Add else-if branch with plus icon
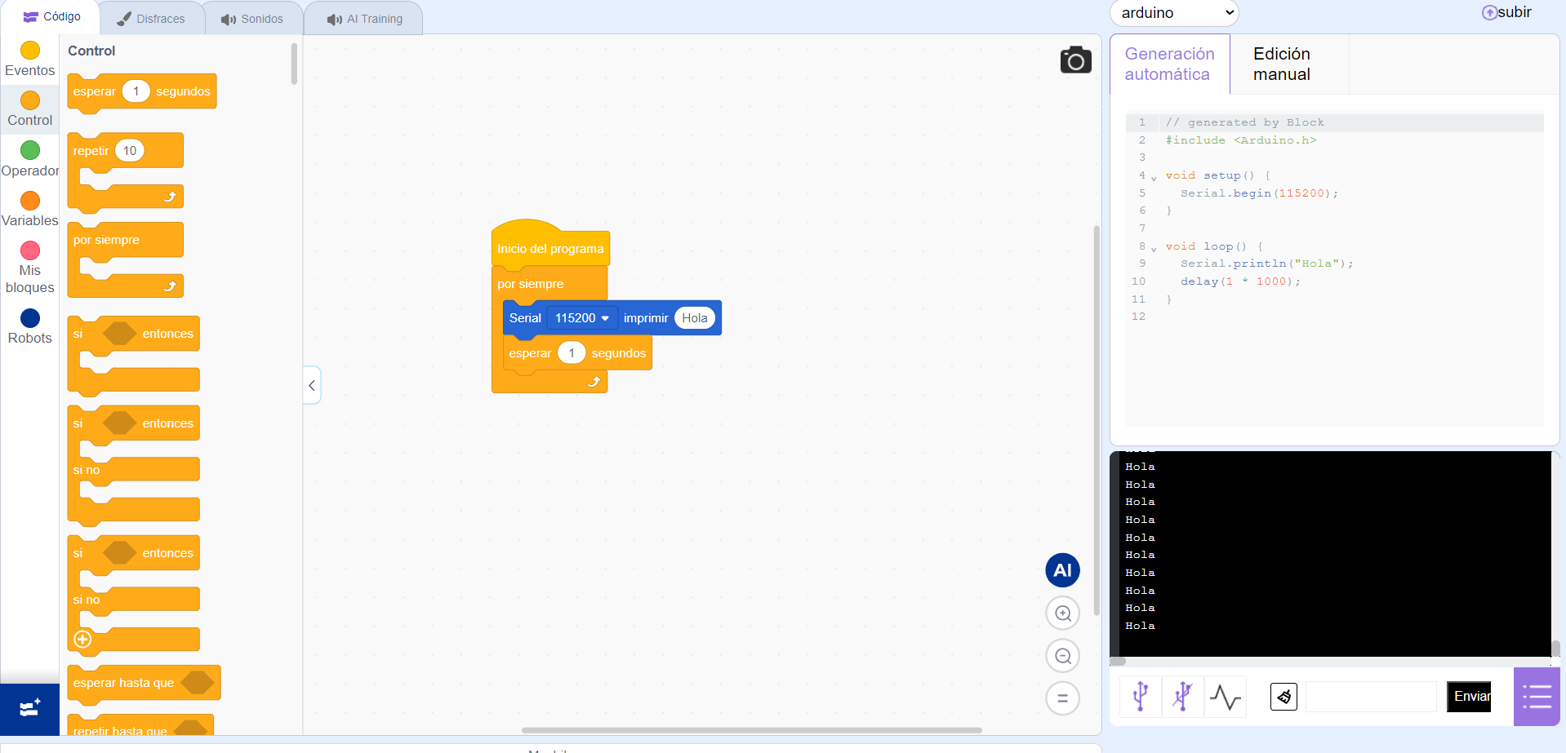 82,640
